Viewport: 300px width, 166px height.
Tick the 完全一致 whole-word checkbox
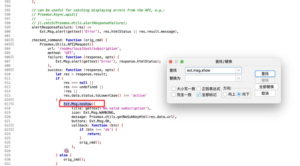[174, 95]
